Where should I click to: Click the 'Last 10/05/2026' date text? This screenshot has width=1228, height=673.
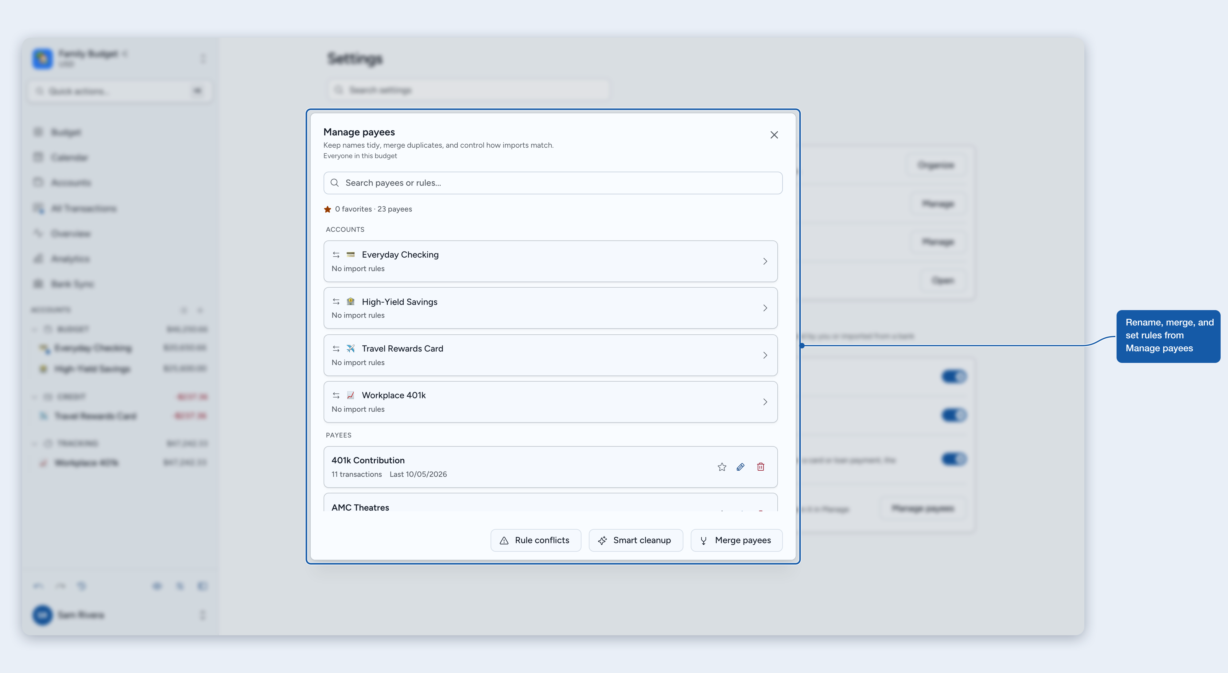[x=418, y=474]
